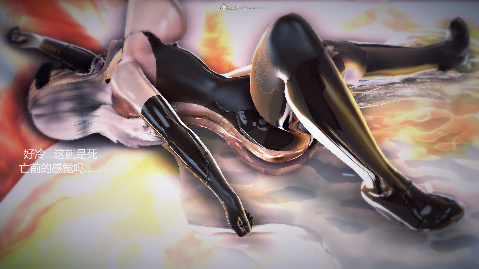
Task: Click the panda logo in the watermark
Action: (x=224, y=7)
